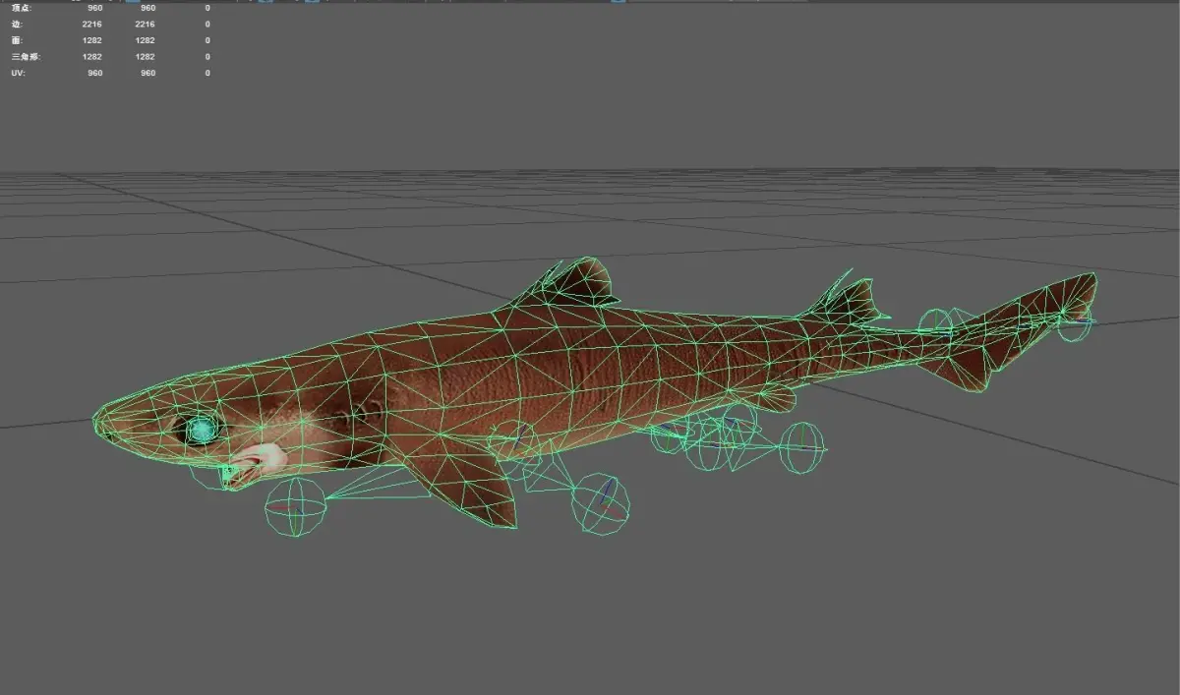1180x695 pixels.
Task: Select the cyan eye control on the shark head
Action: pos(203,430)
